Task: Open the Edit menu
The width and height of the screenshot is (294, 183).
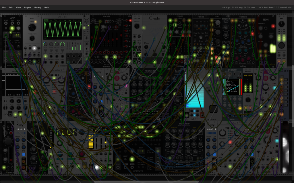Action: (x=11, y=7)
